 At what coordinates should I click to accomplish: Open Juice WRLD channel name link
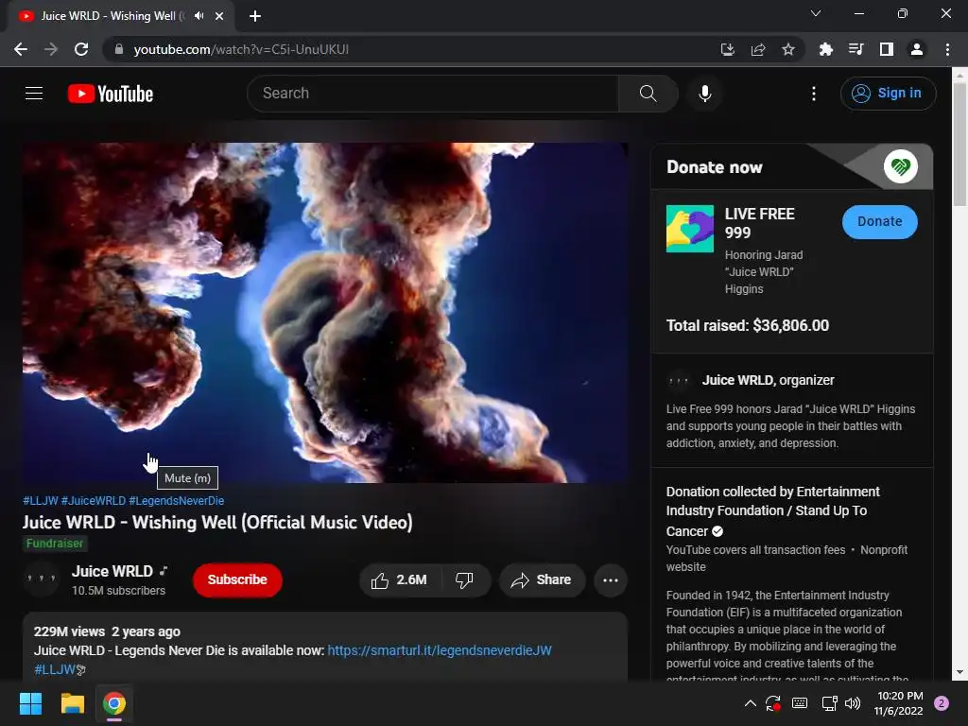(112, 571)
